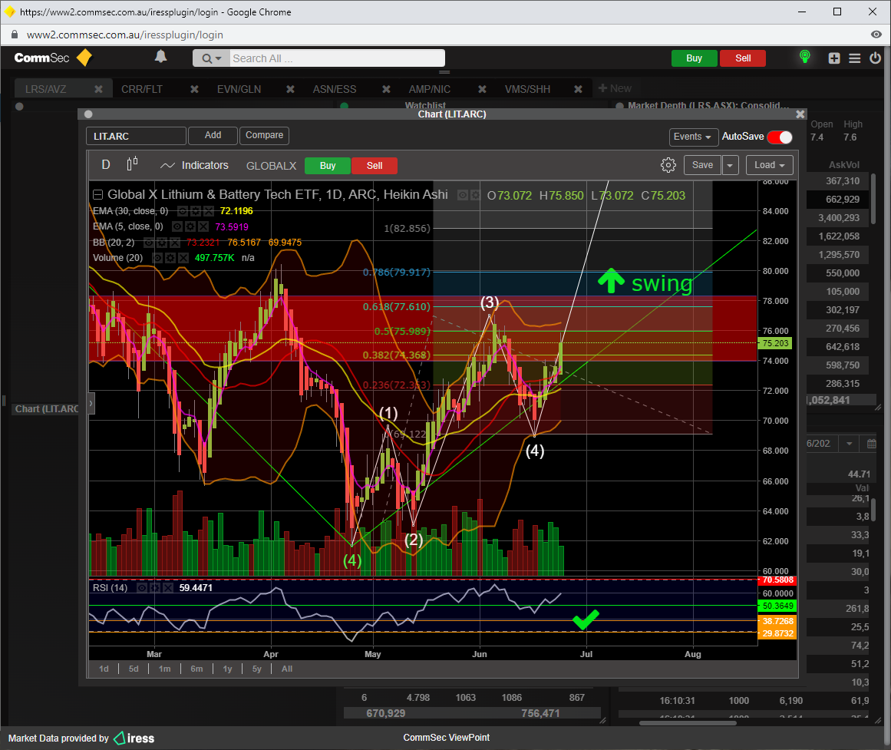Image resolution: width=891 pixels, height=750 pixels.
Task: Set chart range to 1d
Action: coord(104,669)
